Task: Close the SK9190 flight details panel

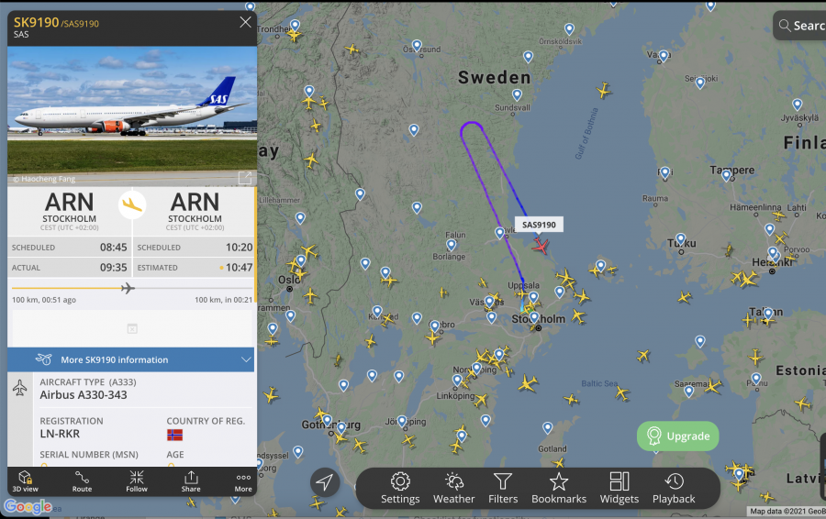Action: (x=245, y=22)
